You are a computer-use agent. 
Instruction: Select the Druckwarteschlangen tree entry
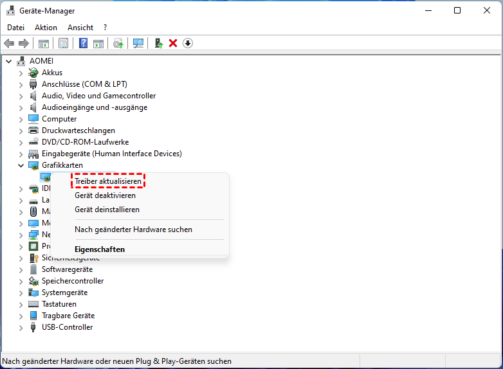tap(78, 130)
